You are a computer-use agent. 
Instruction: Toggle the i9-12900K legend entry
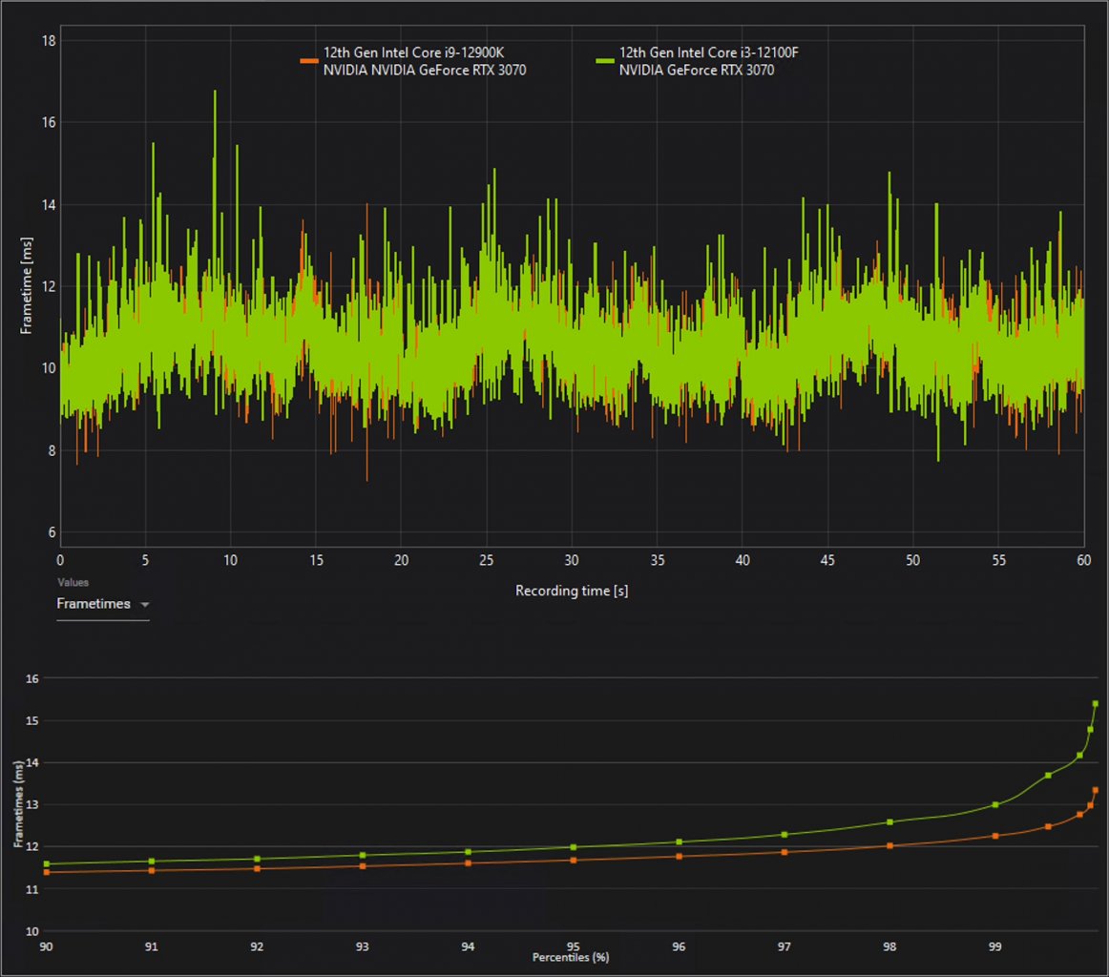[x=413, y=61]
